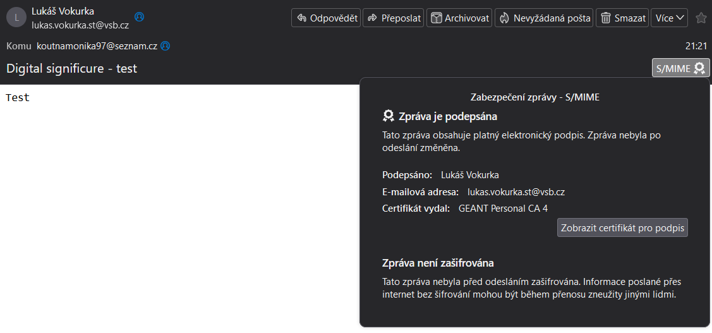Delete the email with Smazat
Viewport: 712px width, 333px height.
(622, 18)
